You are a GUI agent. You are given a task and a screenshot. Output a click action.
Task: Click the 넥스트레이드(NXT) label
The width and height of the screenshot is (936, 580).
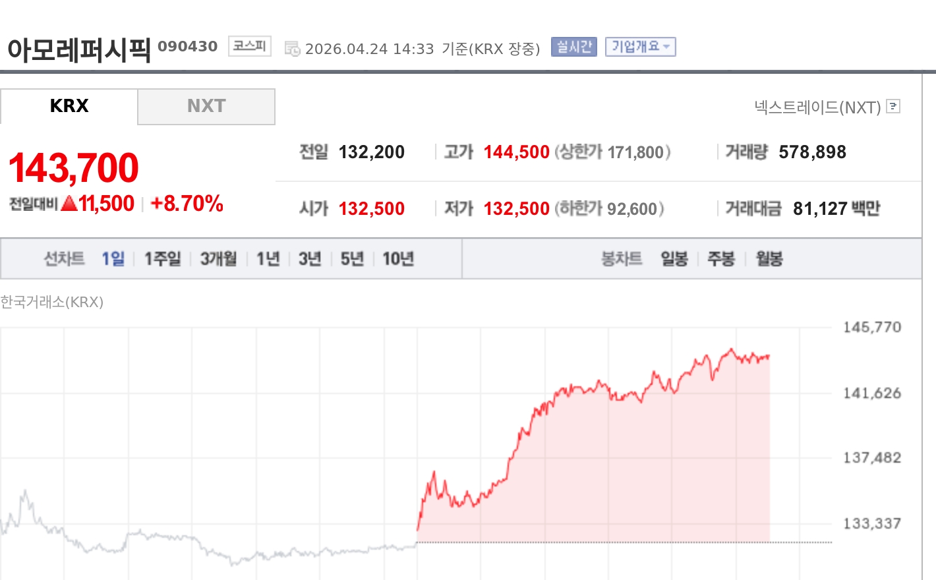(818, 107)
